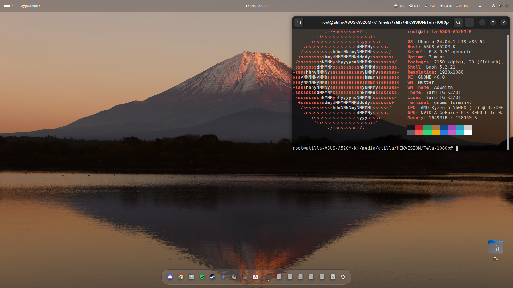Open the date and clock menu
513x288 pixels.
[x=256, y=6]
